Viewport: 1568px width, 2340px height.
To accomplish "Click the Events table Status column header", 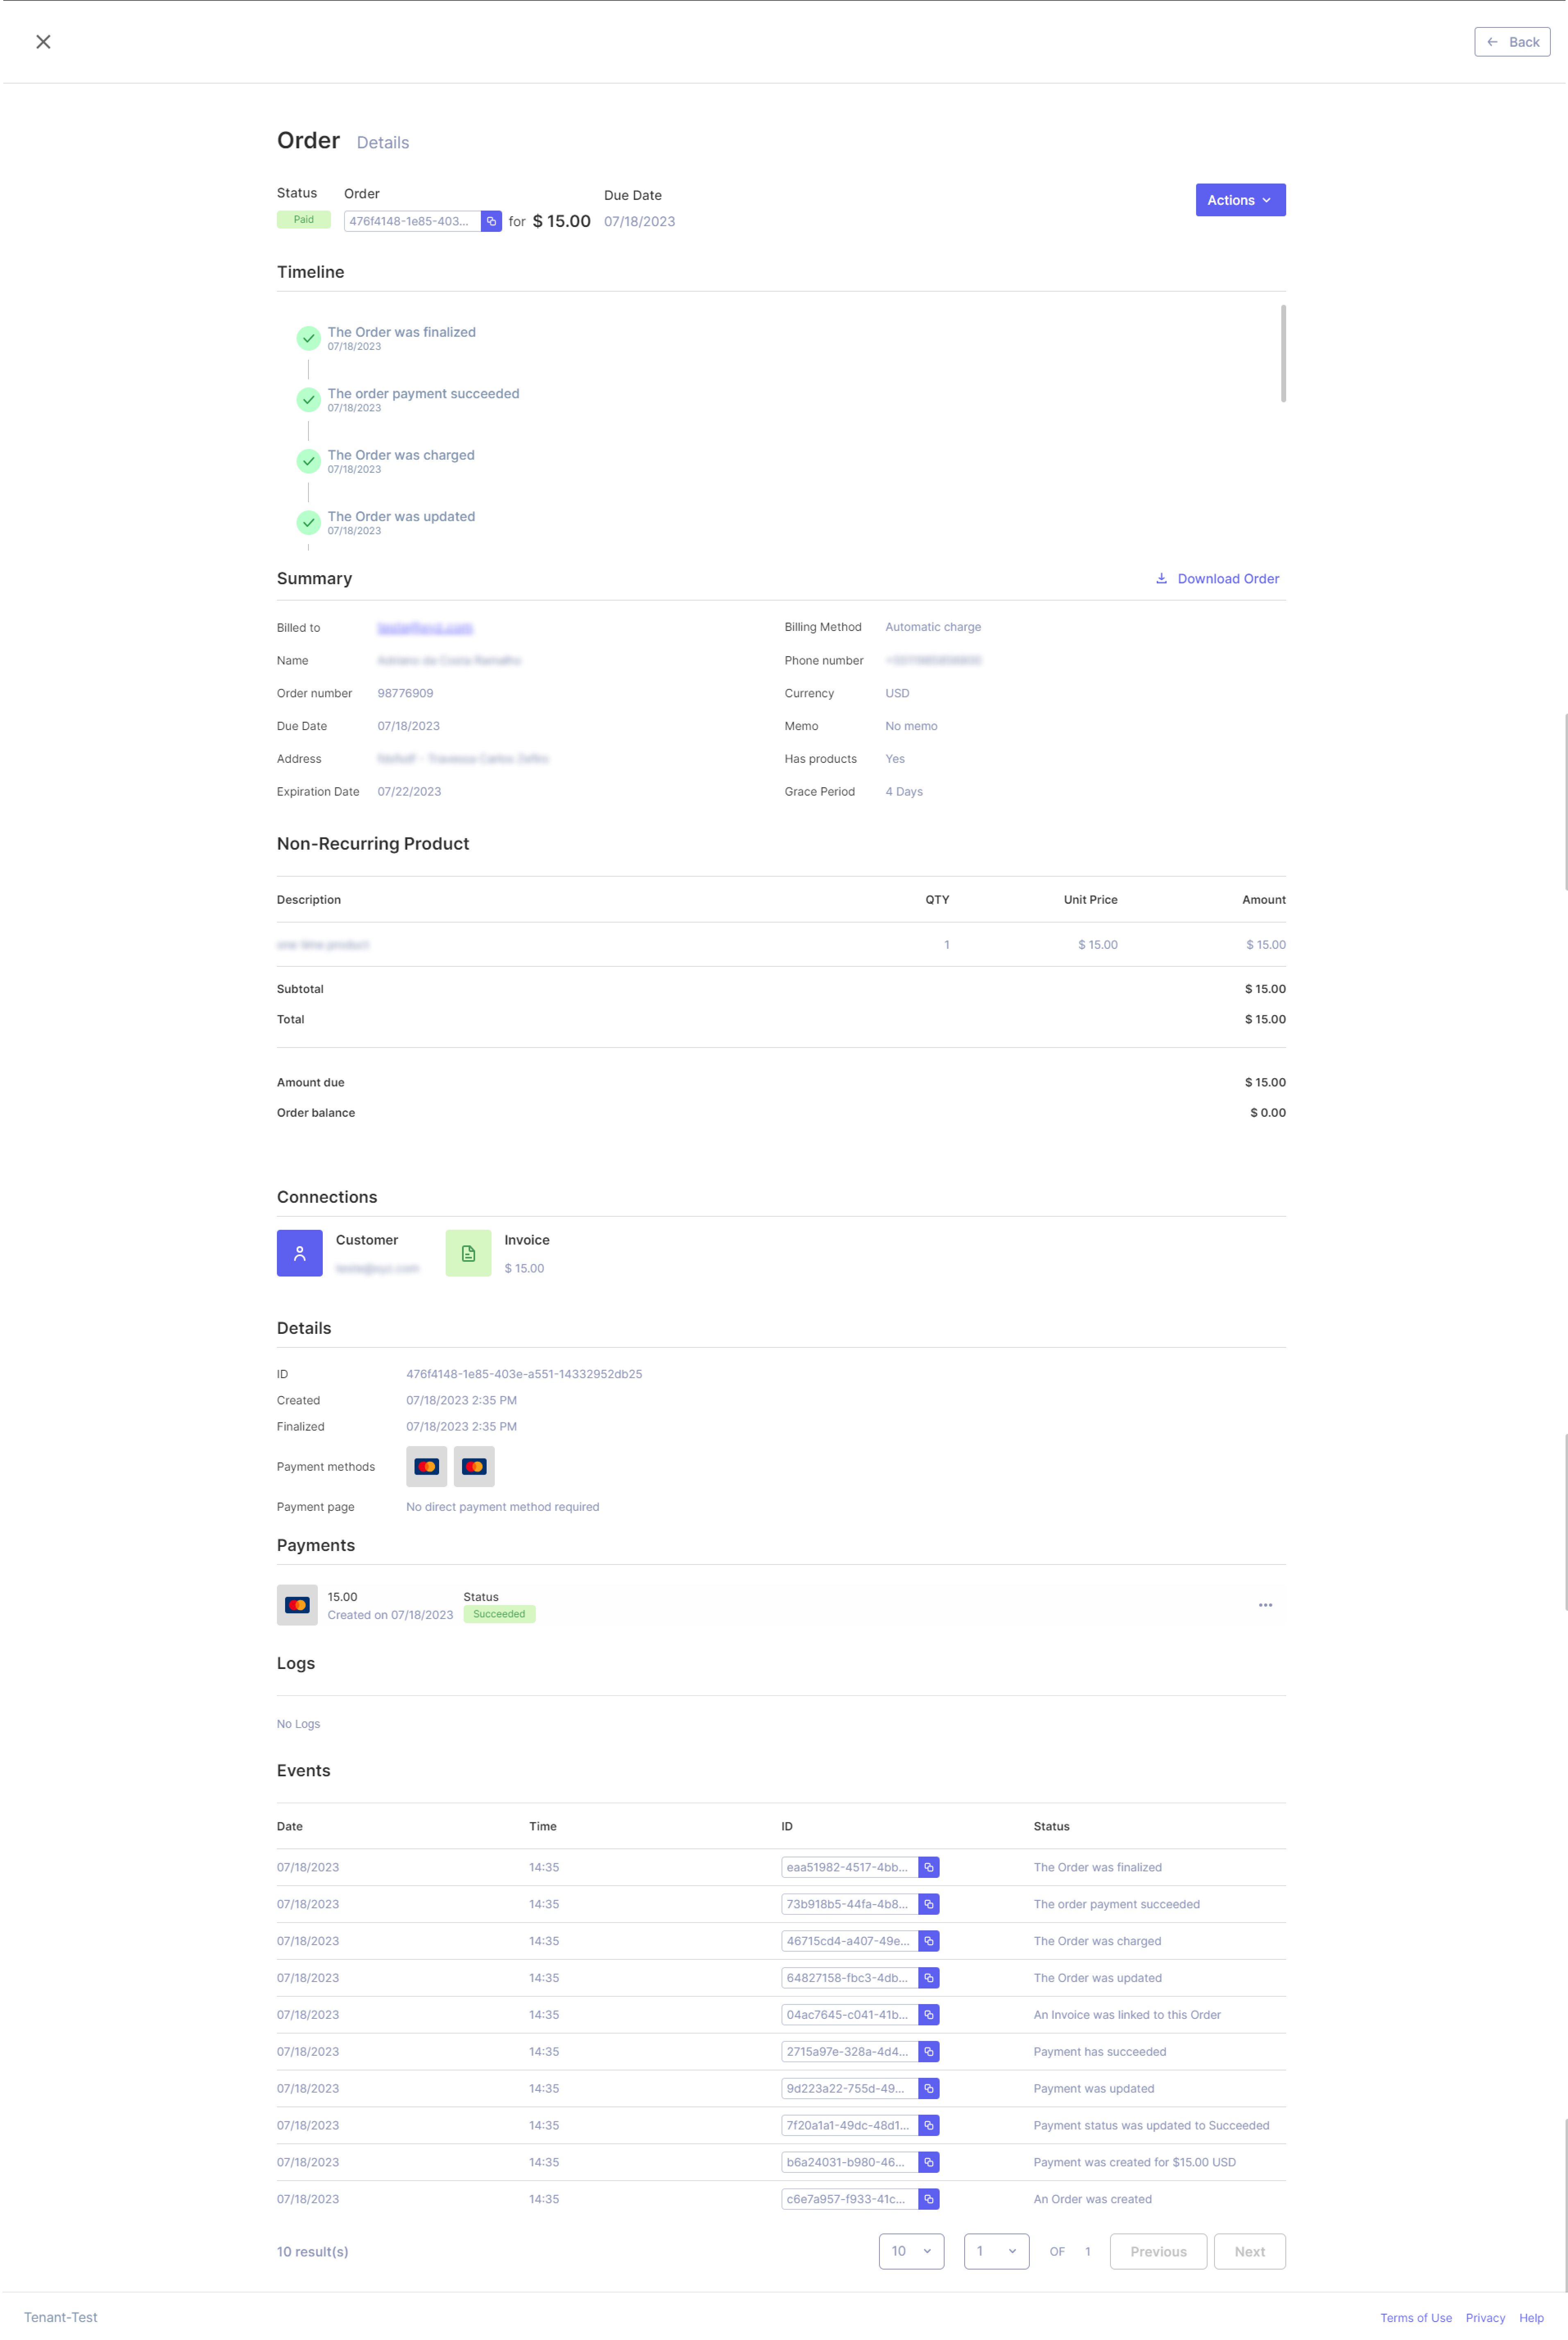I will (1051, 1826).
